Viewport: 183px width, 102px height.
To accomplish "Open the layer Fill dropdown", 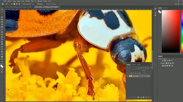I will pos(149,73).
